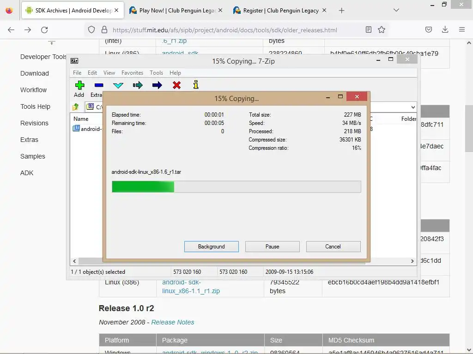The width and height of the screenshot is (473, 354).
Task: Click Firefox back arrow
Action: [x=11, y=30]
